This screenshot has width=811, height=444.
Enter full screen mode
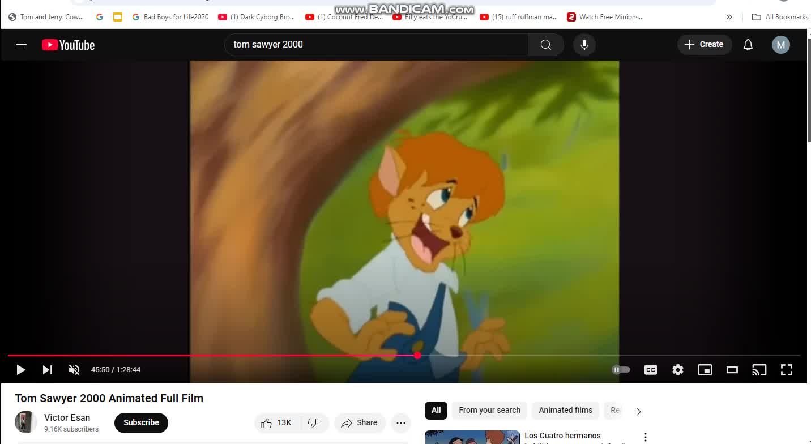[787, 370]
